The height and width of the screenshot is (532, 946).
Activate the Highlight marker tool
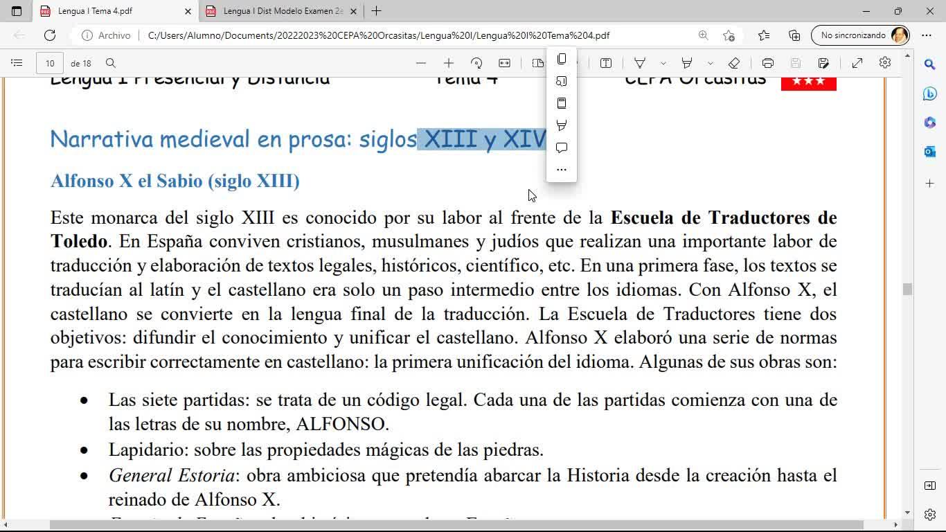click(x=687, y=63)
